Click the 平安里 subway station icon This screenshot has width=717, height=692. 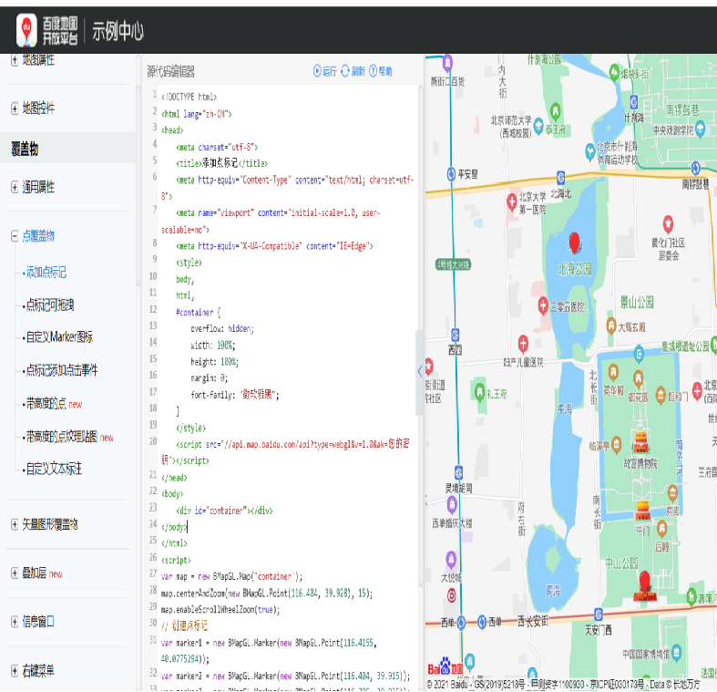point(451,174)
